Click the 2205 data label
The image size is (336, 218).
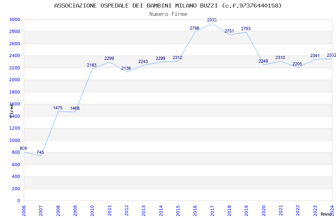point(297,64)
